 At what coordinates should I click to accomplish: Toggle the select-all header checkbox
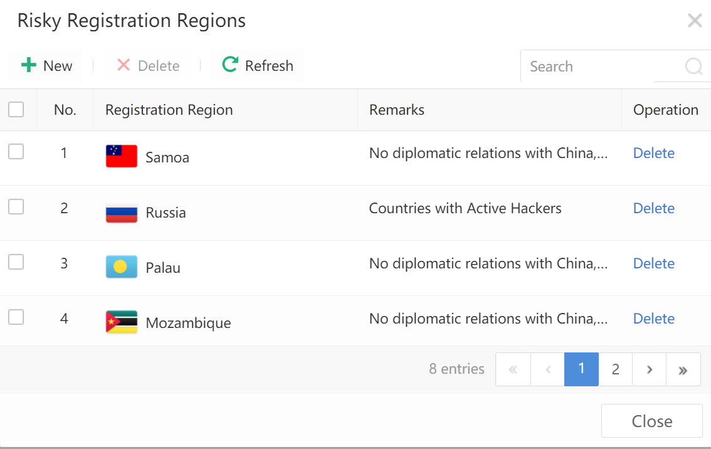(x=16, y=110)
